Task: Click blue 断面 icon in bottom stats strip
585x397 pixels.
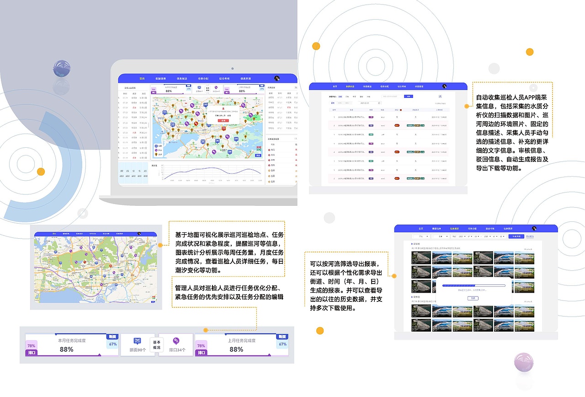Action: click(x=138, y=341)
